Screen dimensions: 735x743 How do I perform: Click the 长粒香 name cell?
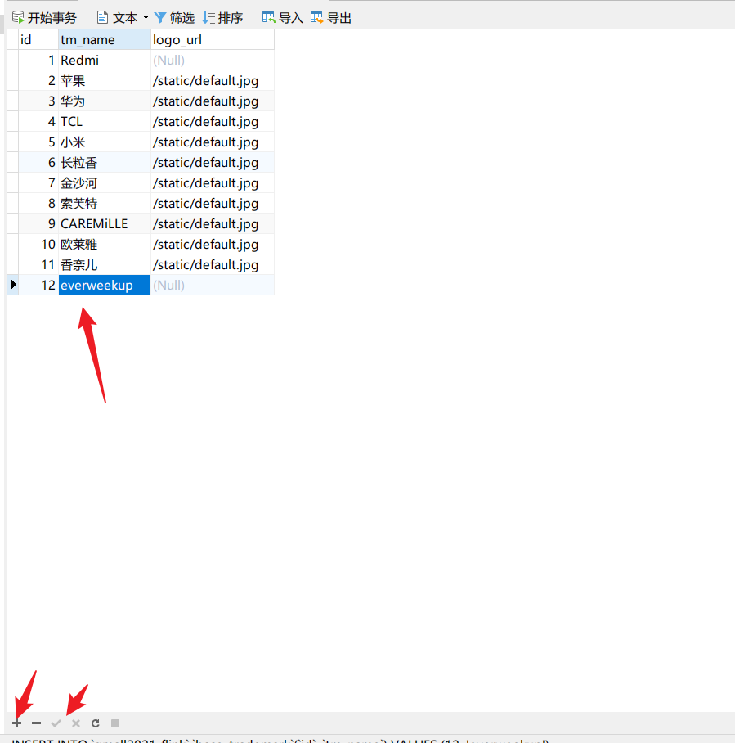tap(105, 163)
